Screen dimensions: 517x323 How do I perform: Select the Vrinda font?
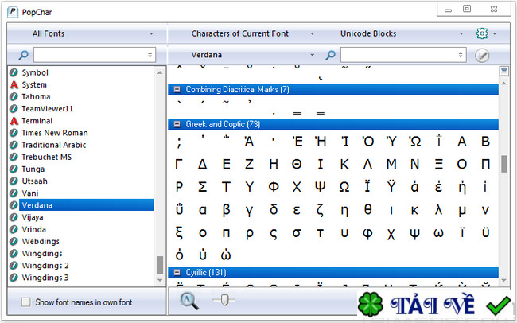click(x=33, y=229)
